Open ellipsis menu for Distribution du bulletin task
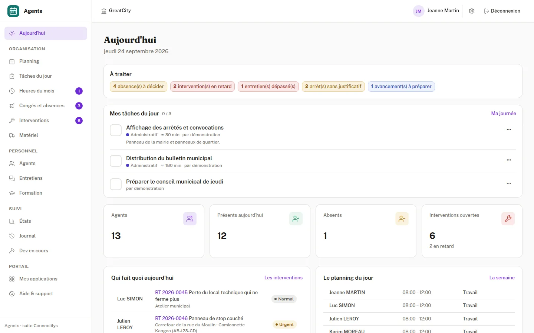The image size is (534, 333). 509,160
